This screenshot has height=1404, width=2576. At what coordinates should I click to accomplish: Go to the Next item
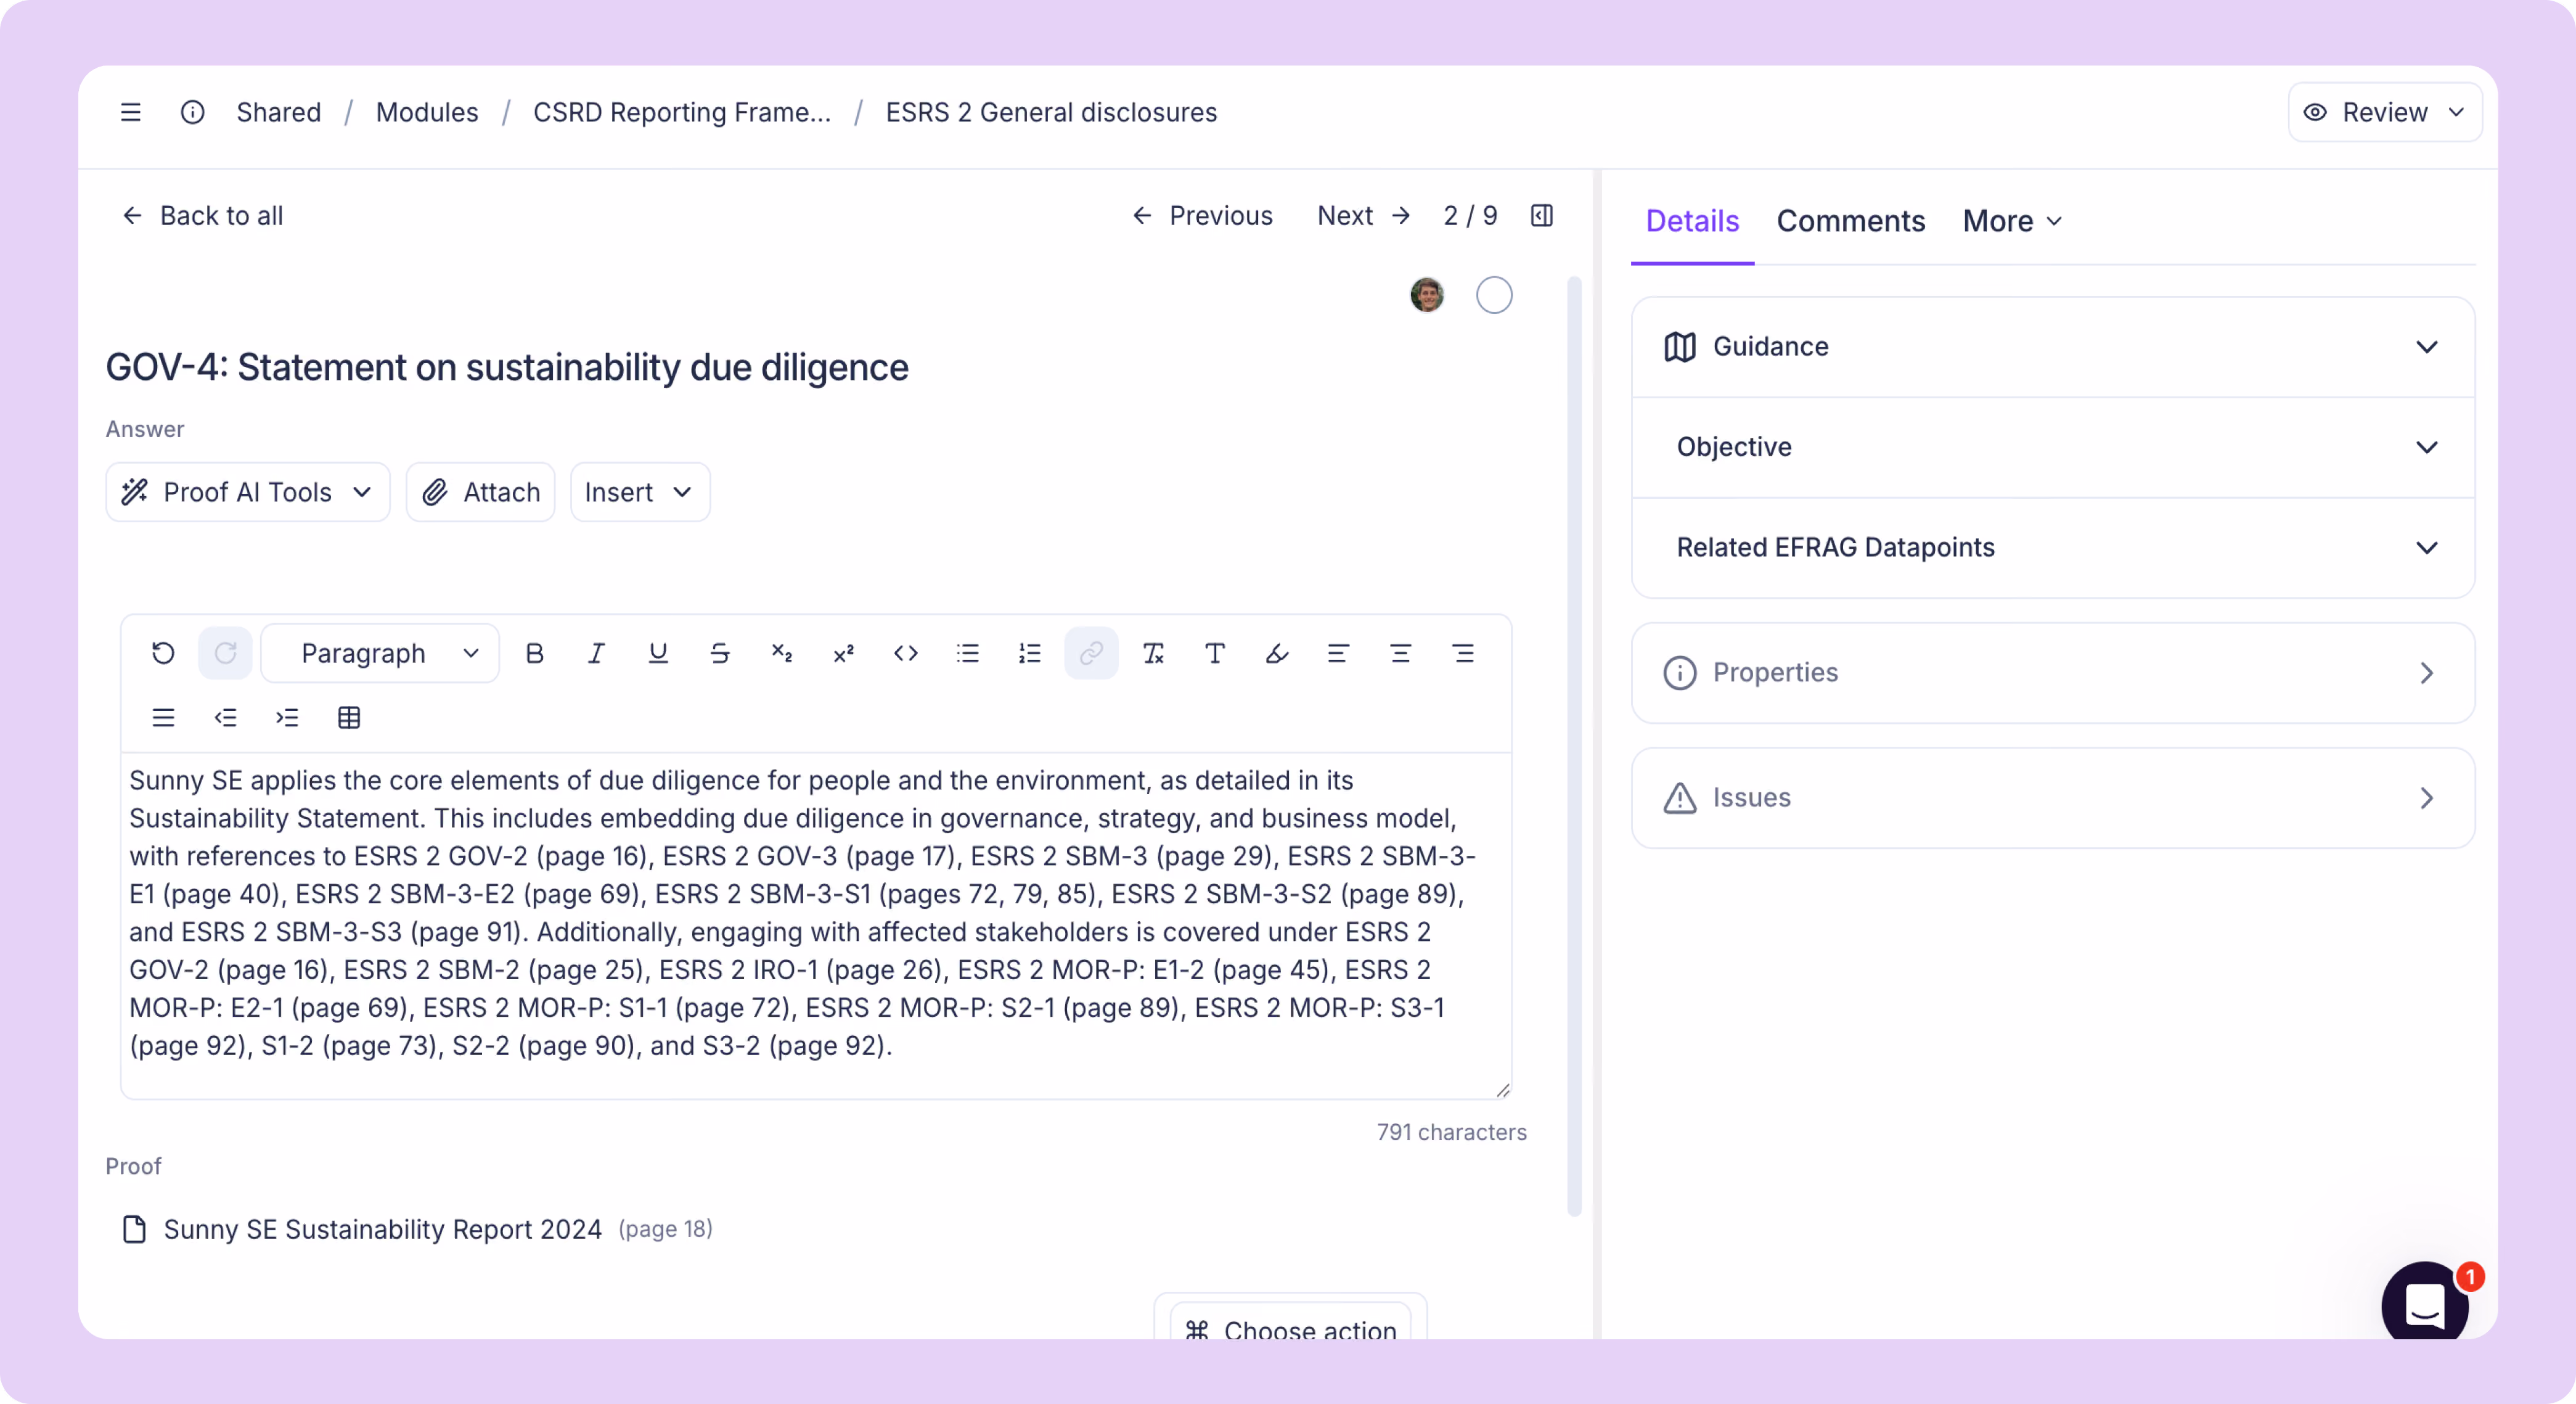(x=1364, y=215)
